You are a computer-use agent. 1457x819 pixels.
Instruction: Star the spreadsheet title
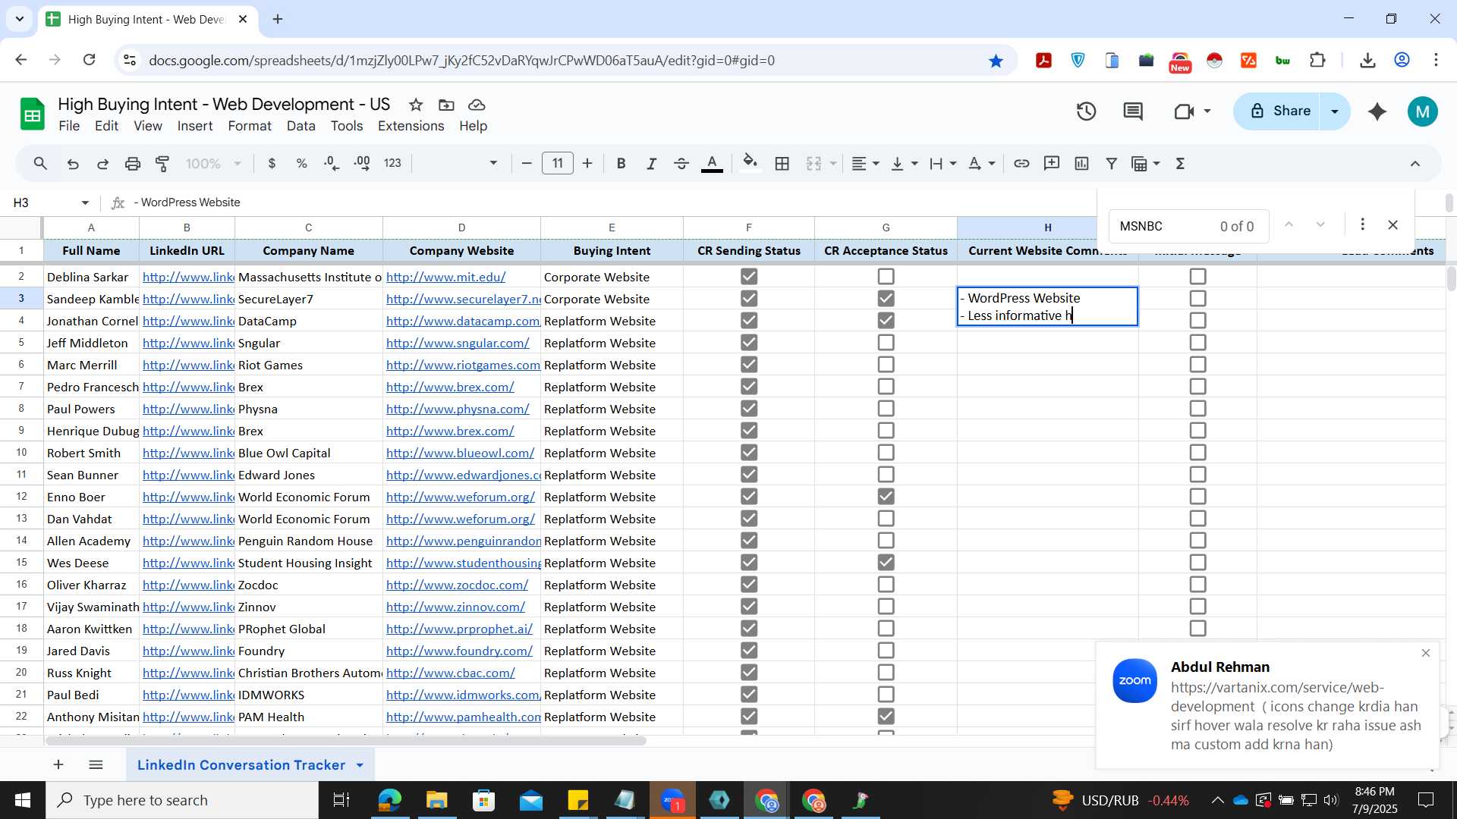click(x=416, y=105)
